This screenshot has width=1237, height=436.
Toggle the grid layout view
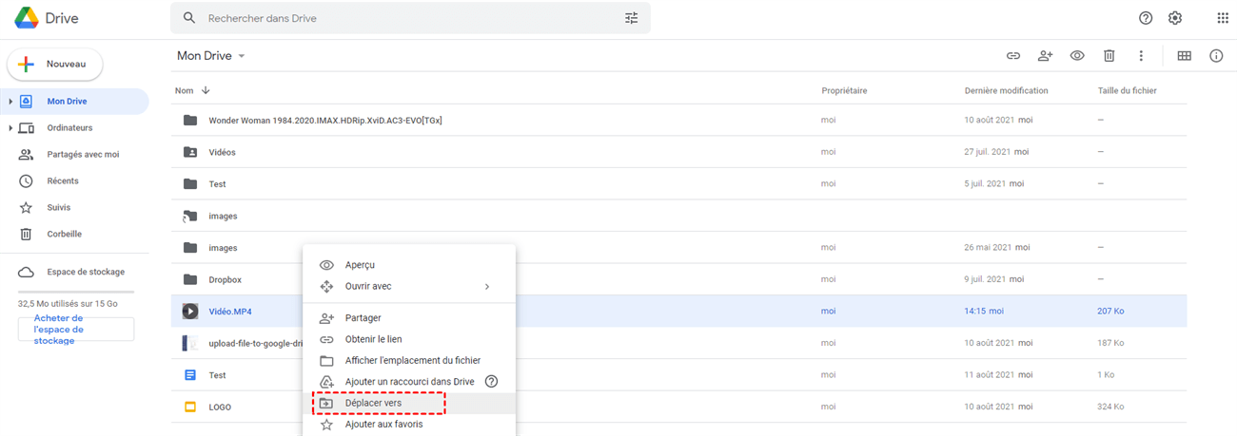coord(1185,56)
